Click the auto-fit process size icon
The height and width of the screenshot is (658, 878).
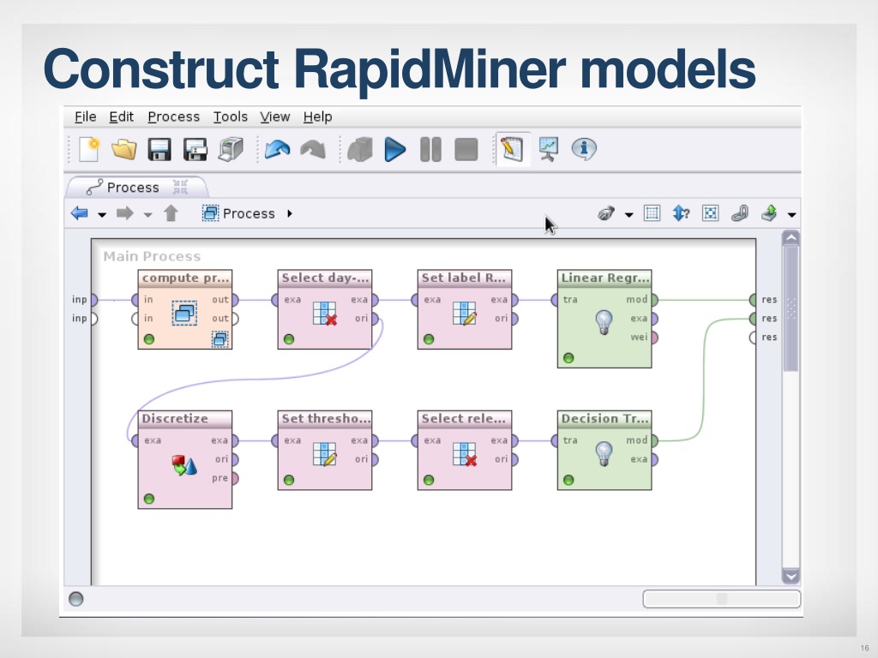pyautogui.click(x=711, y=213)
